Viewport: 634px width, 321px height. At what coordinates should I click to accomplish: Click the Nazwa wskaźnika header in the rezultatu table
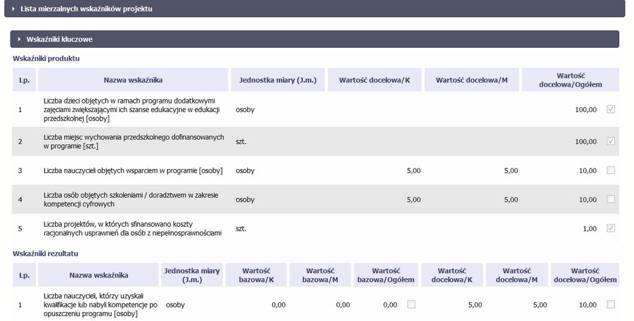[x=99, y=275]
